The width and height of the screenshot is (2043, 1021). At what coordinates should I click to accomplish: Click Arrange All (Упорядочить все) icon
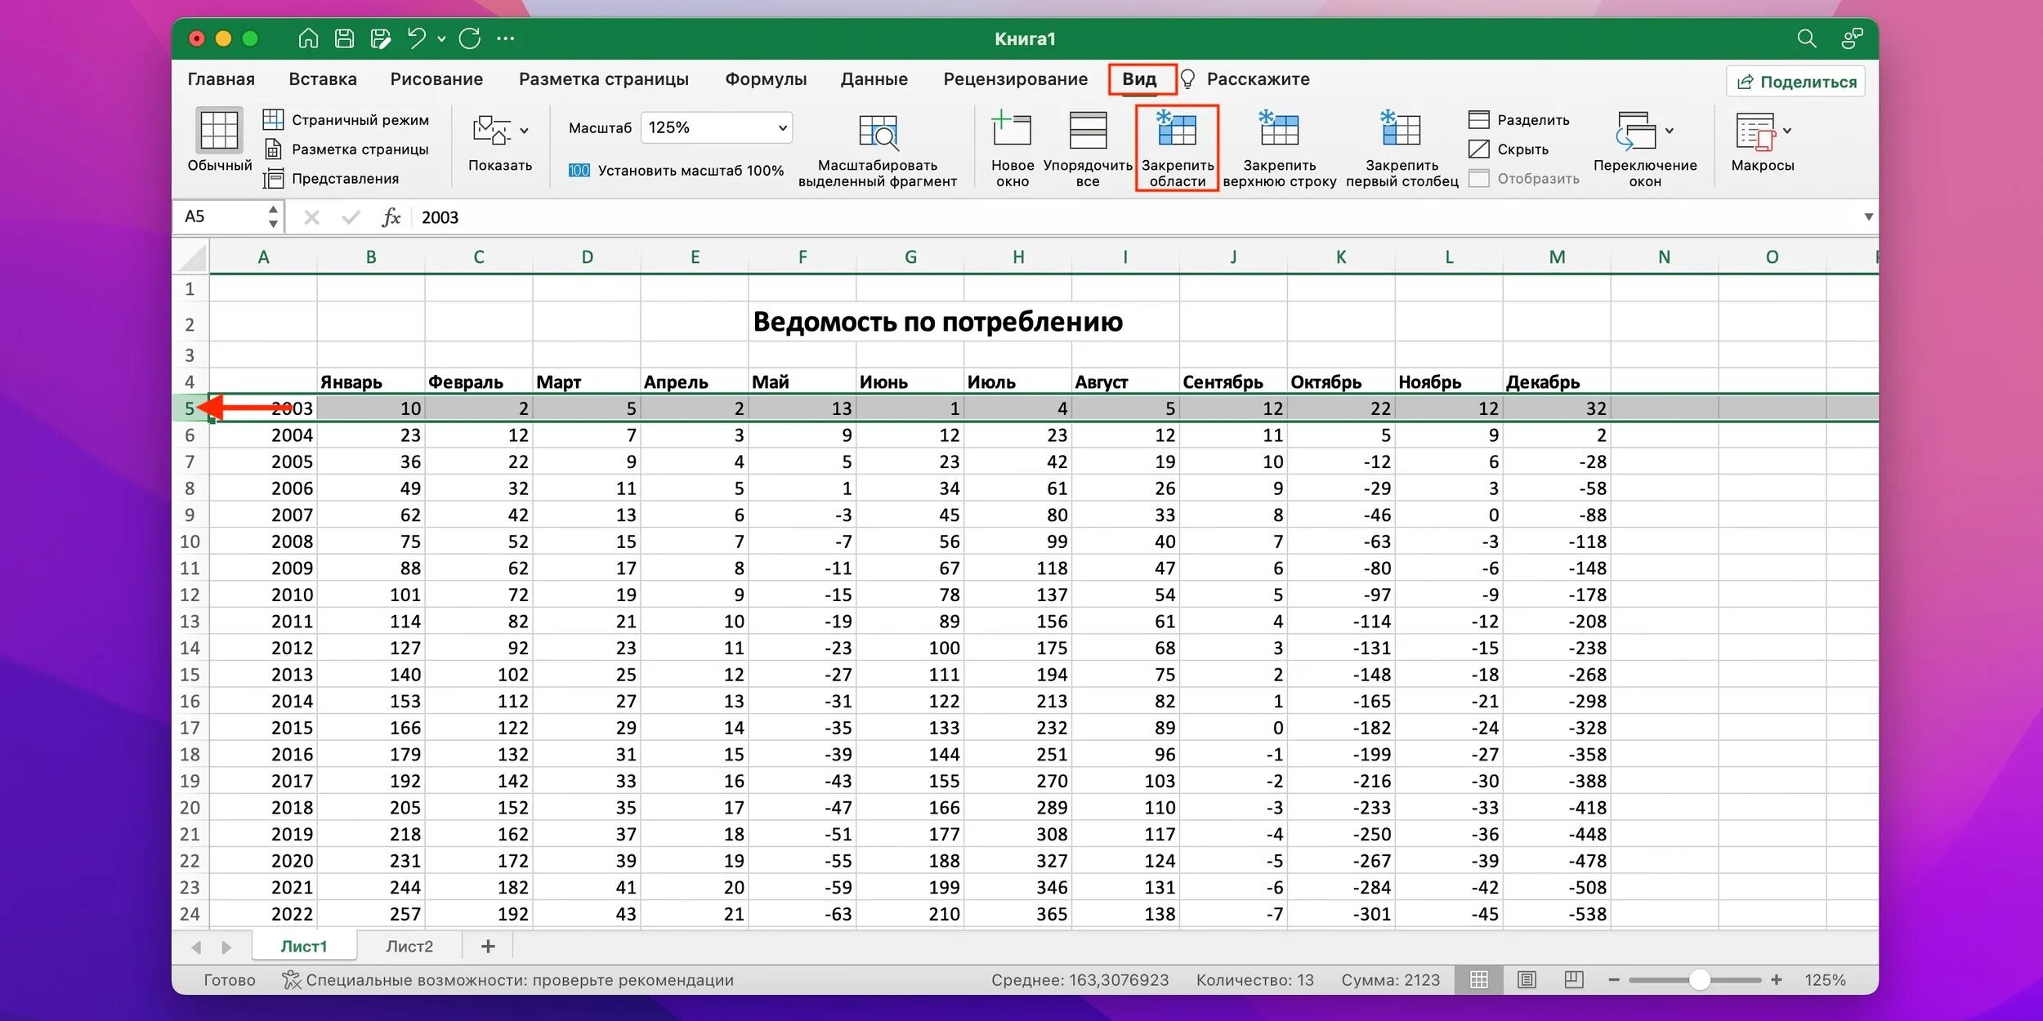point(1088,131)
